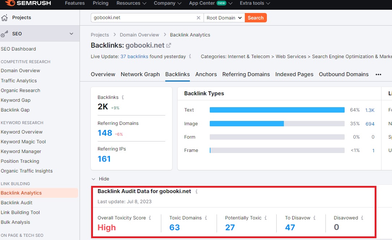Image resolution: width=392 pixels, height=240 pixels.
Task: Clear the domain search field with X
Action: click(198, 18)
